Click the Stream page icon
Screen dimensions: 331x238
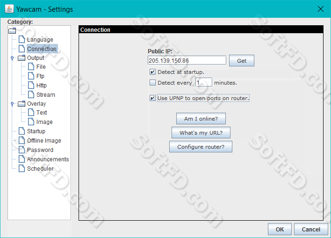pyautogui.click(x=31, y=94)
